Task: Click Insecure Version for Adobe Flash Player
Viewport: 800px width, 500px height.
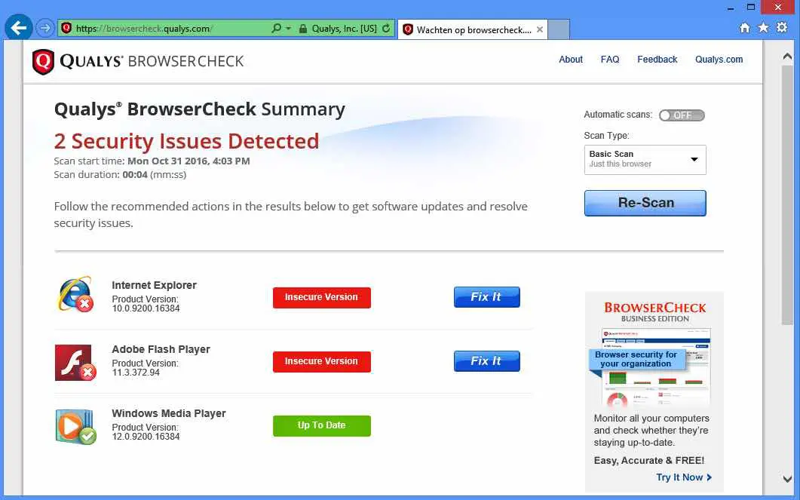Action: [x=321, y=361]
